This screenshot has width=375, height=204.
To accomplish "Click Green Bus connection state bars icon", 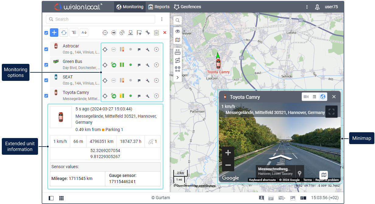I will pos(122,65).
